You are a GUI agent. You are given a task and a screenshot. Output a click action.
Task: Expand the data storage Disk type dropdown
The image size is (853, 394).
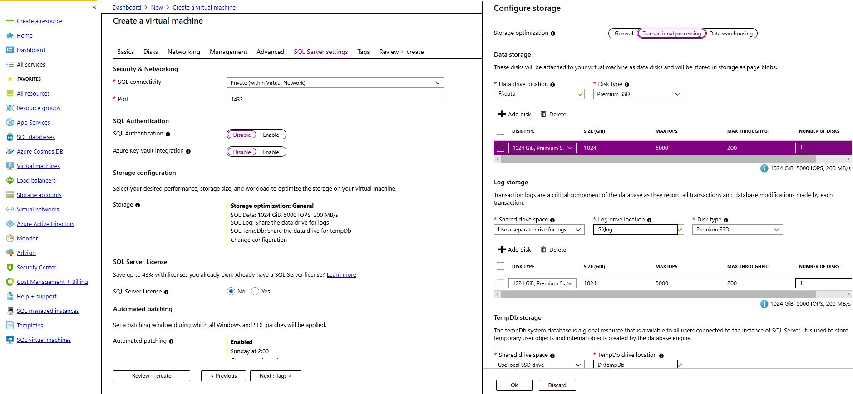click(x=638, y=94)
